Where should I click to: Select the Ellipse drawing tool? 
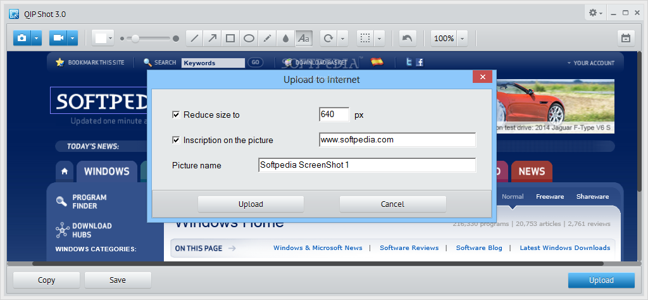pos(248,38)
